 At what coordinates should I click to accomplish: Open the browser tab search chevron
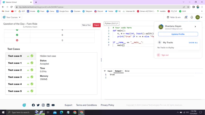click(184, 2)
